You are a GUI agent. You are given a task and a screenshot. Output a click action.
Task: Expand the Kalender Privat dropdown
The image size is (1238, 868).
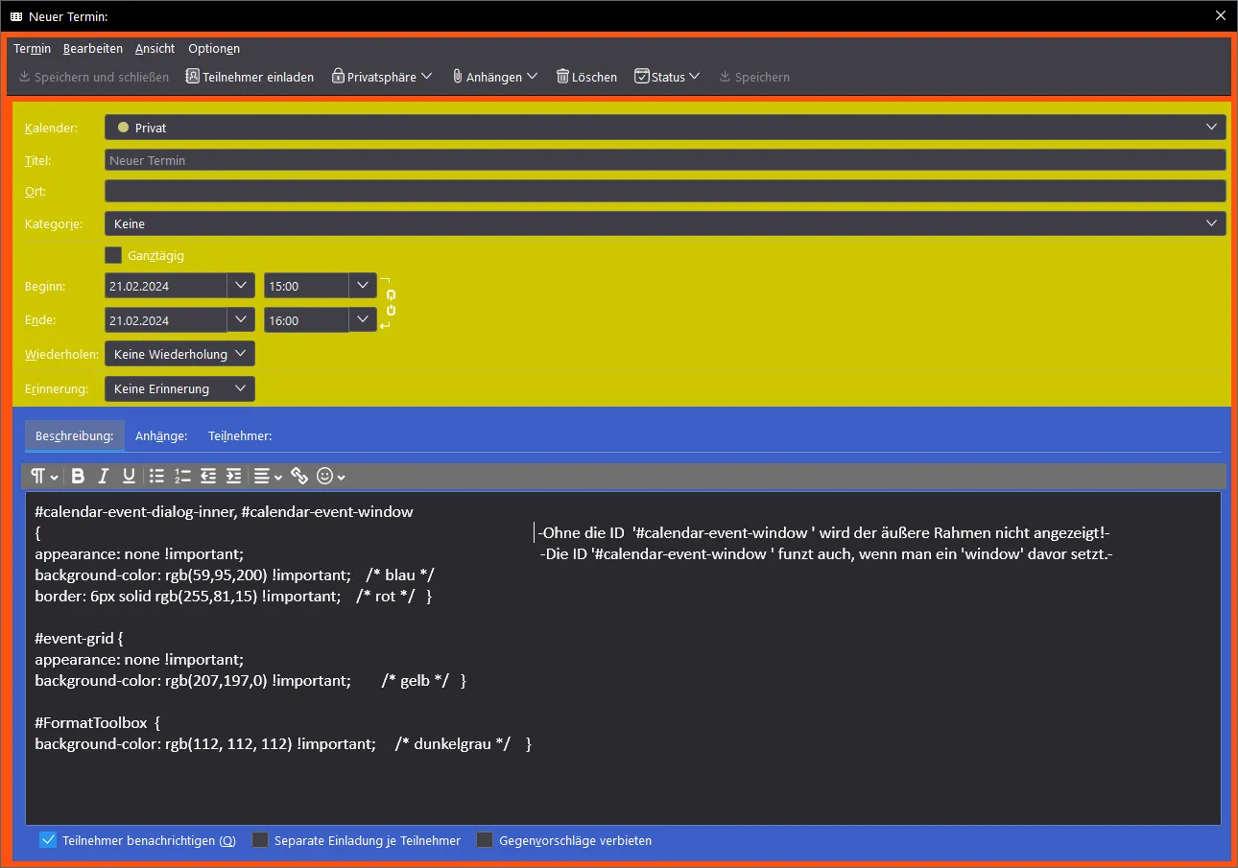665,128
